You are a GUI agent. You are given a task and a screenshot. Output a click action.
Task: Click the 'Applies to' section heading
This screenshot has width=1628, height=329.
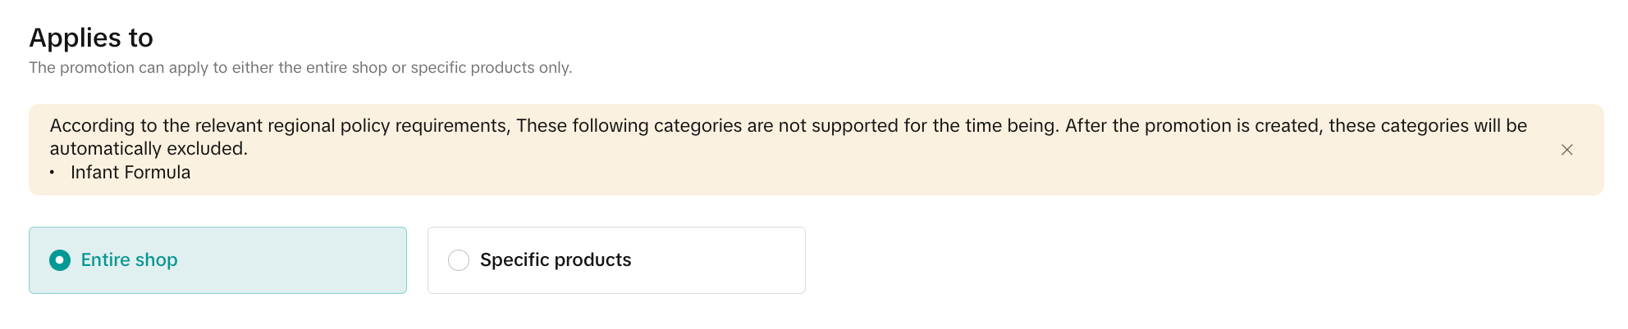tap(91, 38)
